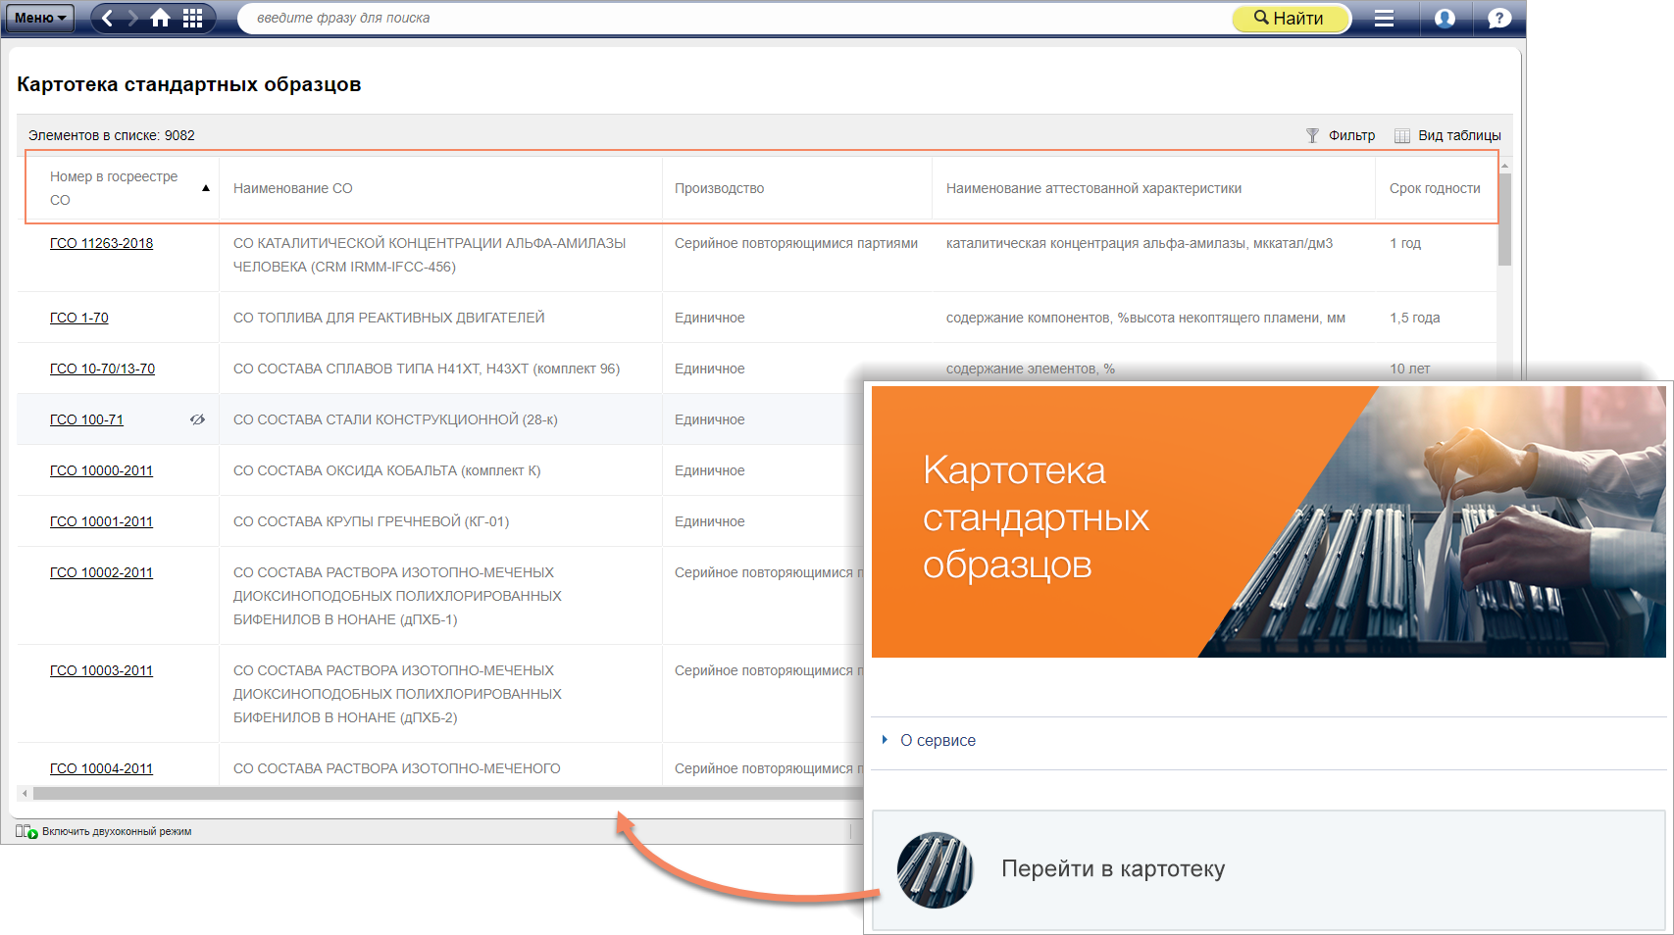
Task: Click the round card-file thumbnail icon
Action: tap(935, 870)
